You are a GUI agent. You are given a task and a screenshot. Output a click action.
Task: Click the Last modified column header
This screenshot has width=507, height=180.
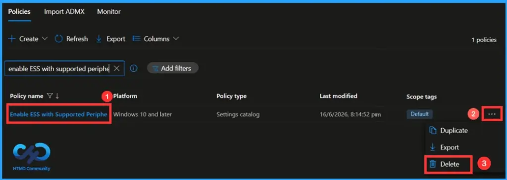click(x=338, y=96)
